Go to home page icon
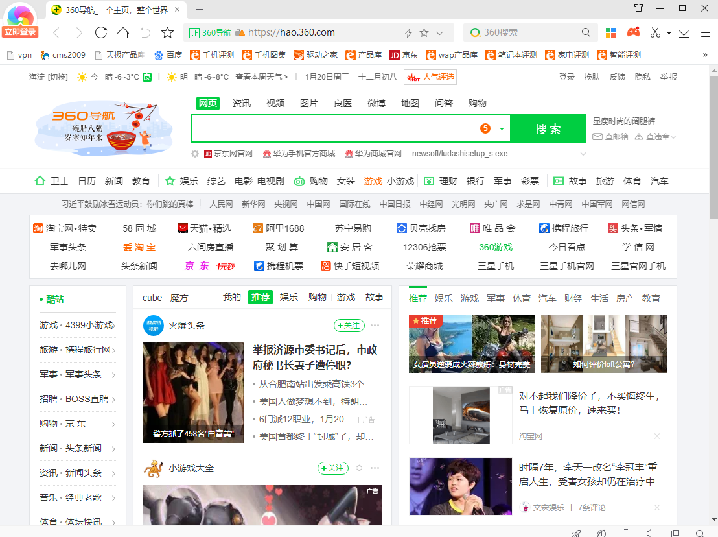718x537 pixels. [122, 32]
